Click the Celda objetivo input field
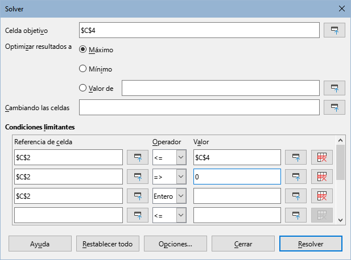The height and width of the screenshot is (260, 351). [199, 30]
